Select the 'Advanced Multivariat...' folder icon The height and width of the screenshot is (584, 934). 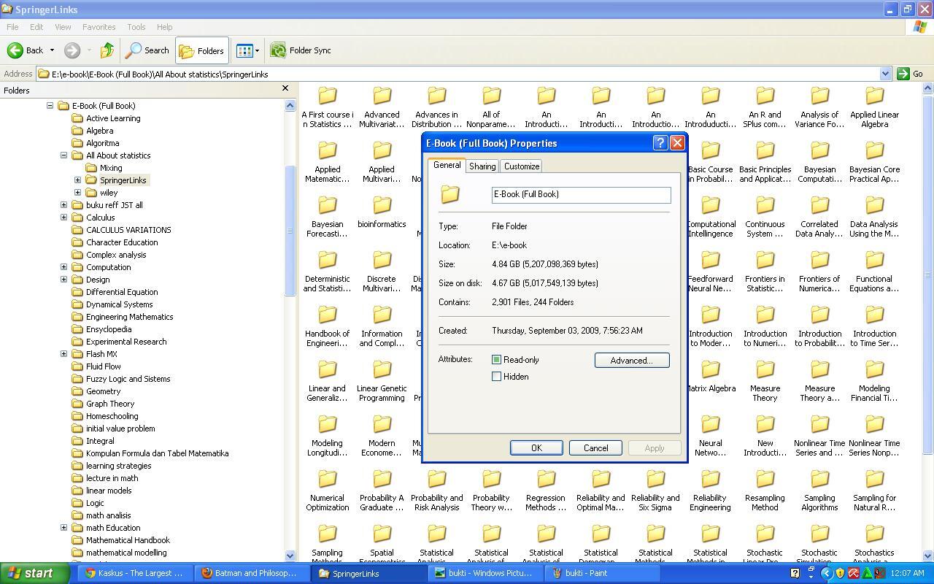click(382, 96)
